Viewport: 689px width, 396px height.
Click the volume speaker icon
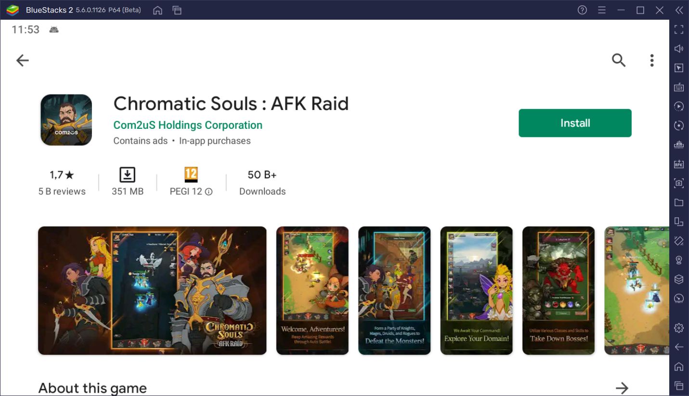pyautogui.click(x=679, y=49)
